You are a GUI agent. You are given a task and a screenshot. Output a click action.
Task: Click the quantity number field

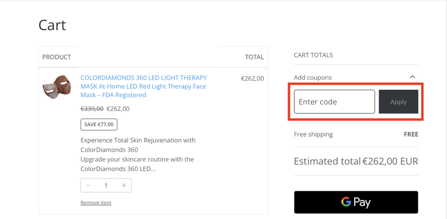(106, 185)
